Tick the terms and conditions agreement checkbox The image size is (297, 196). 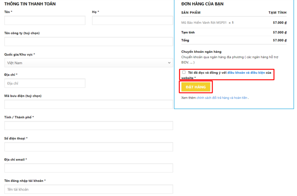click(184, 72)
